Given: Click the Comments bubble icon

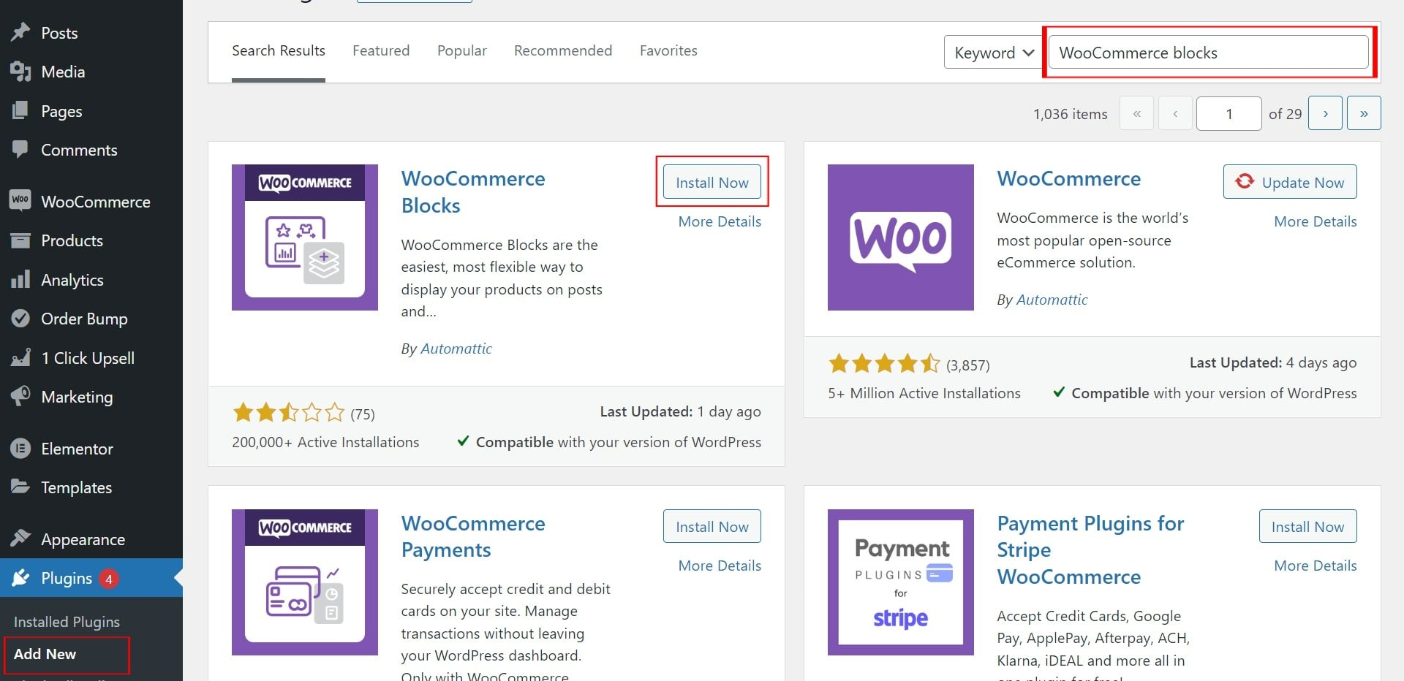Looking at the screenshot, I should click(20, 150).
